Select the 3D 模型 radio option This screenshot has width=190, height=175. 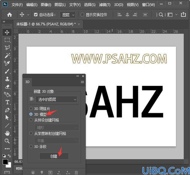(x=31, y=114)
